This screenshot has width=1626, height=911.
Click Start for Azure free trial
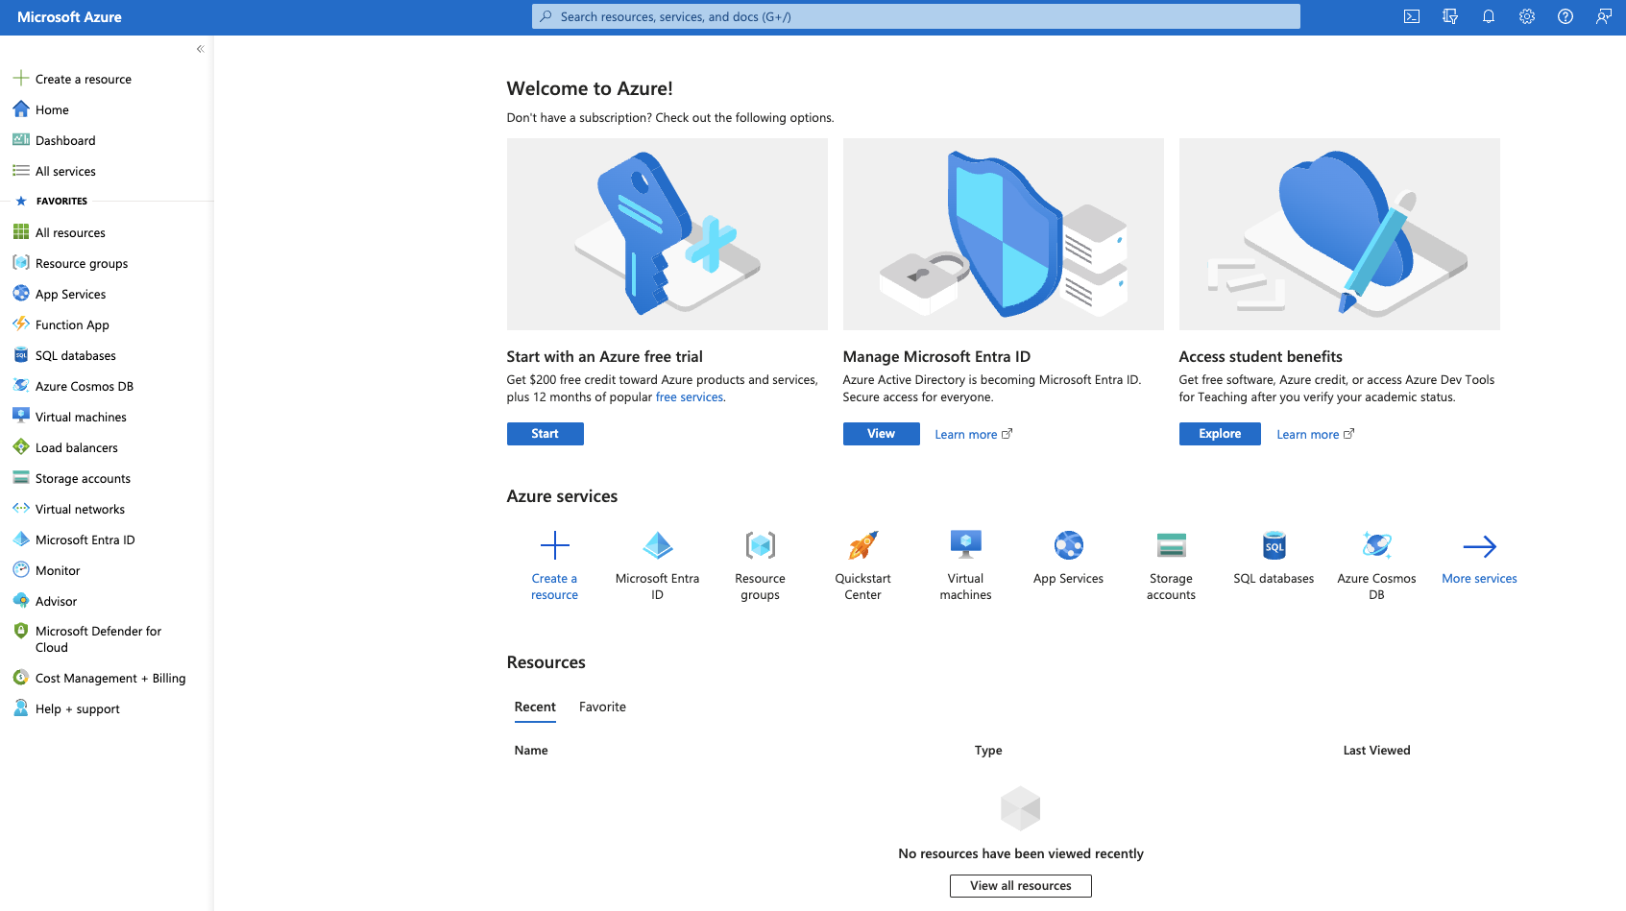[x=545, y=434]
